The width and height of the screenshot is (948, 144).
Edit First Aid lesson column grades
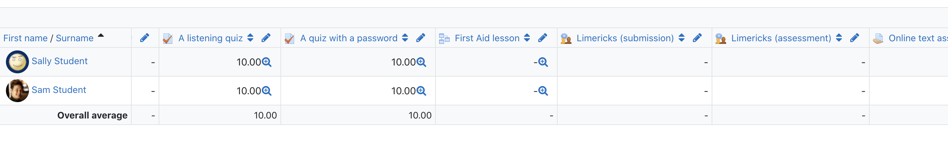(542, 38)
